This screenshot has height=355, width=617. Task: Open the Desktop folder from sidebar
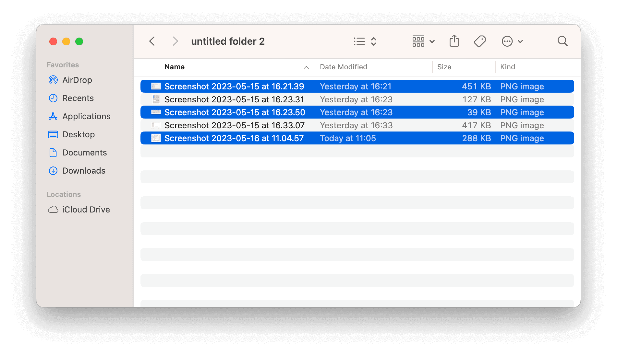pos(78,134)
